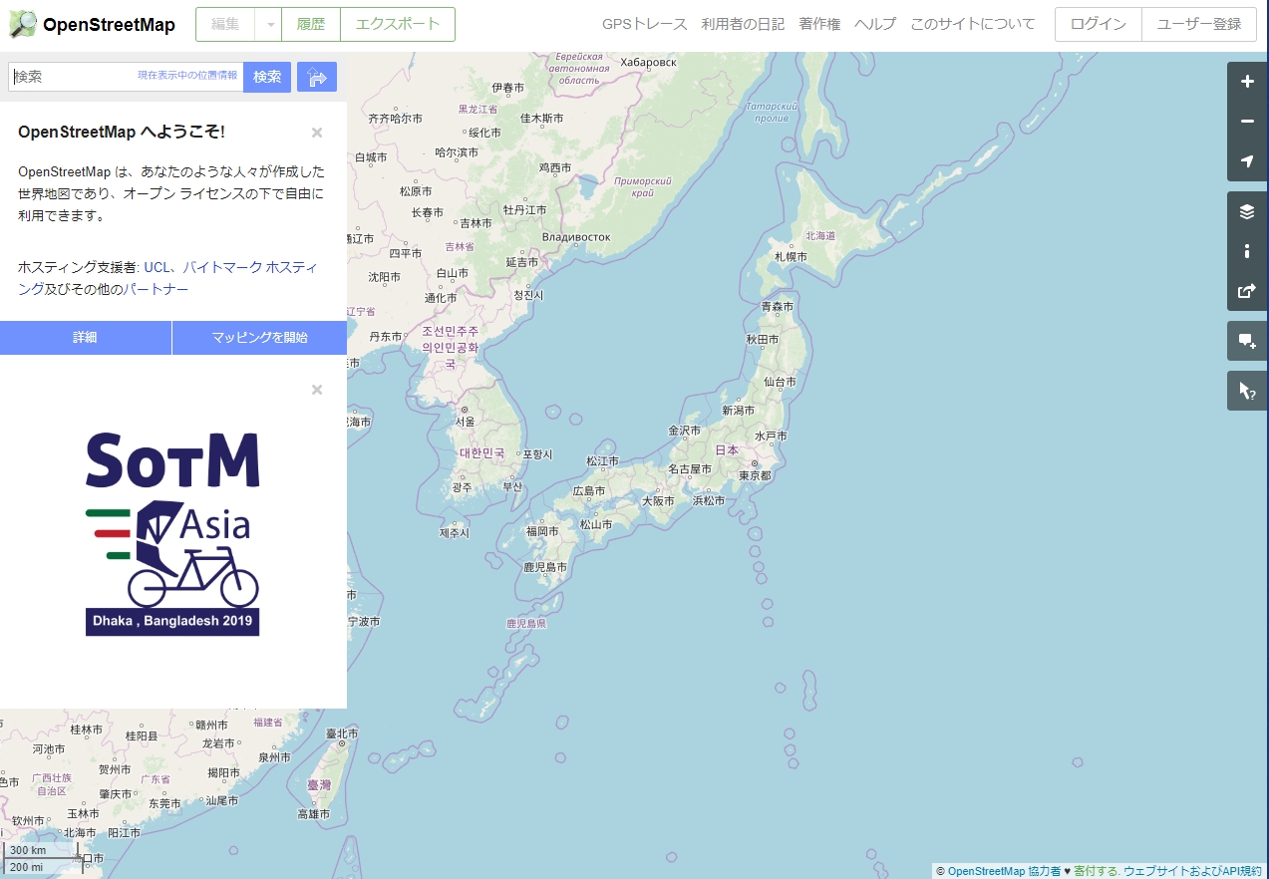The height and width of the screenshot is (879, 1269).
Task: Open 利用者の日記 user diaries
Action: coord(743,24)
